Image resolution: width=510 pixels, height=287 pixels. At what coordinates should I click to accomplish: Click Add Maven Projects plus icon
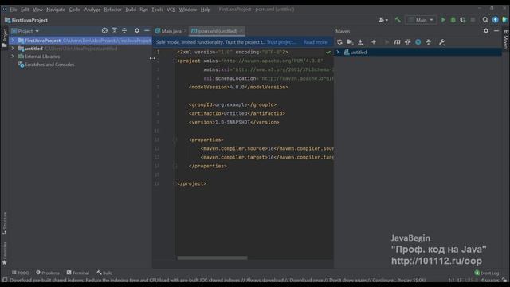pos(374,42)
